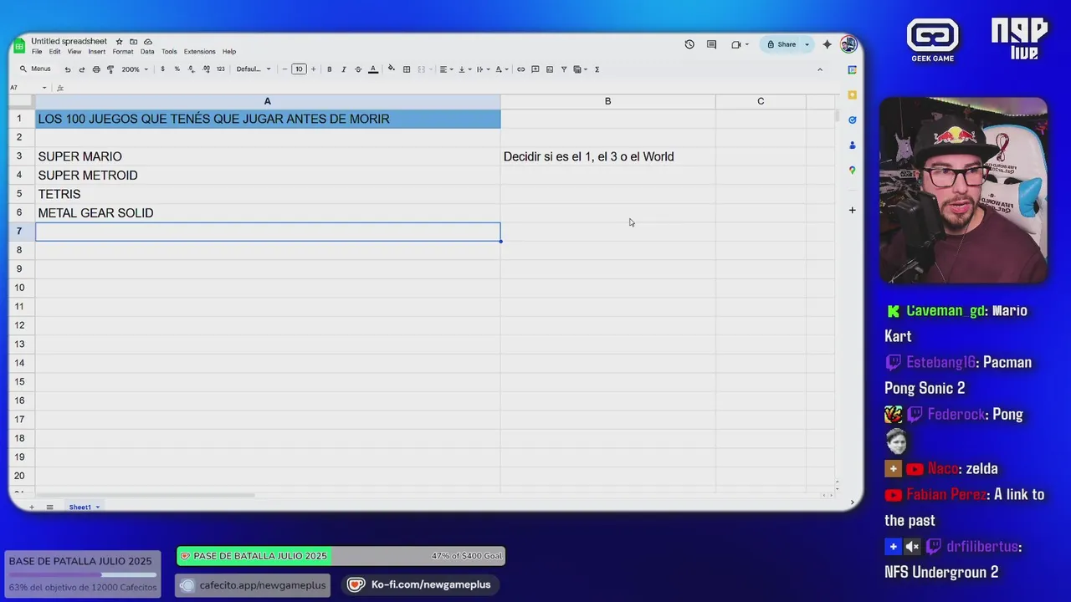Open the Tools menu
The width and height of the screenshot is (1071, 602).
pos(169,52)
